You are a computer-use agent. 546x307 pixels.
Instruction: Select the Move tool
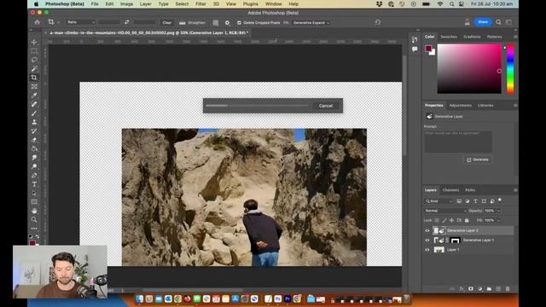[34, 42]
